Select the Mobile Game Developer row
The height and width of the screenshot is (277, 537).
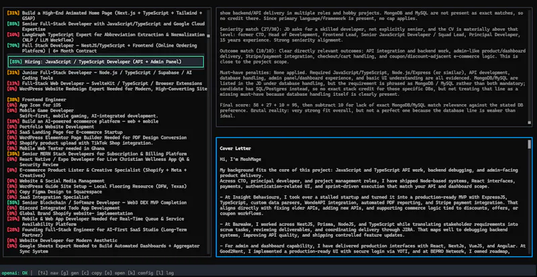(83, 113)
